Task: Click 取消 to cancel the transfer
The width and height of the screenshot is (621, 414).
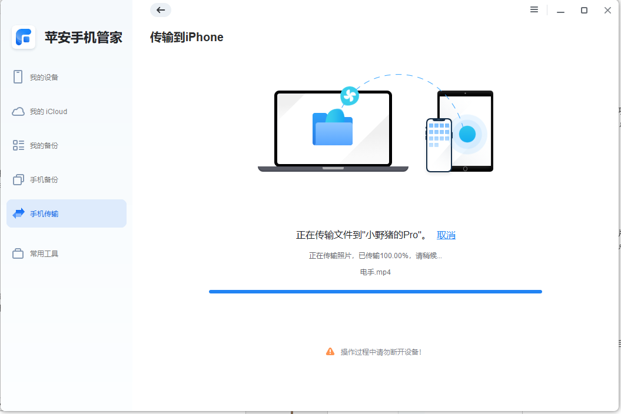Action: (446, 235)
